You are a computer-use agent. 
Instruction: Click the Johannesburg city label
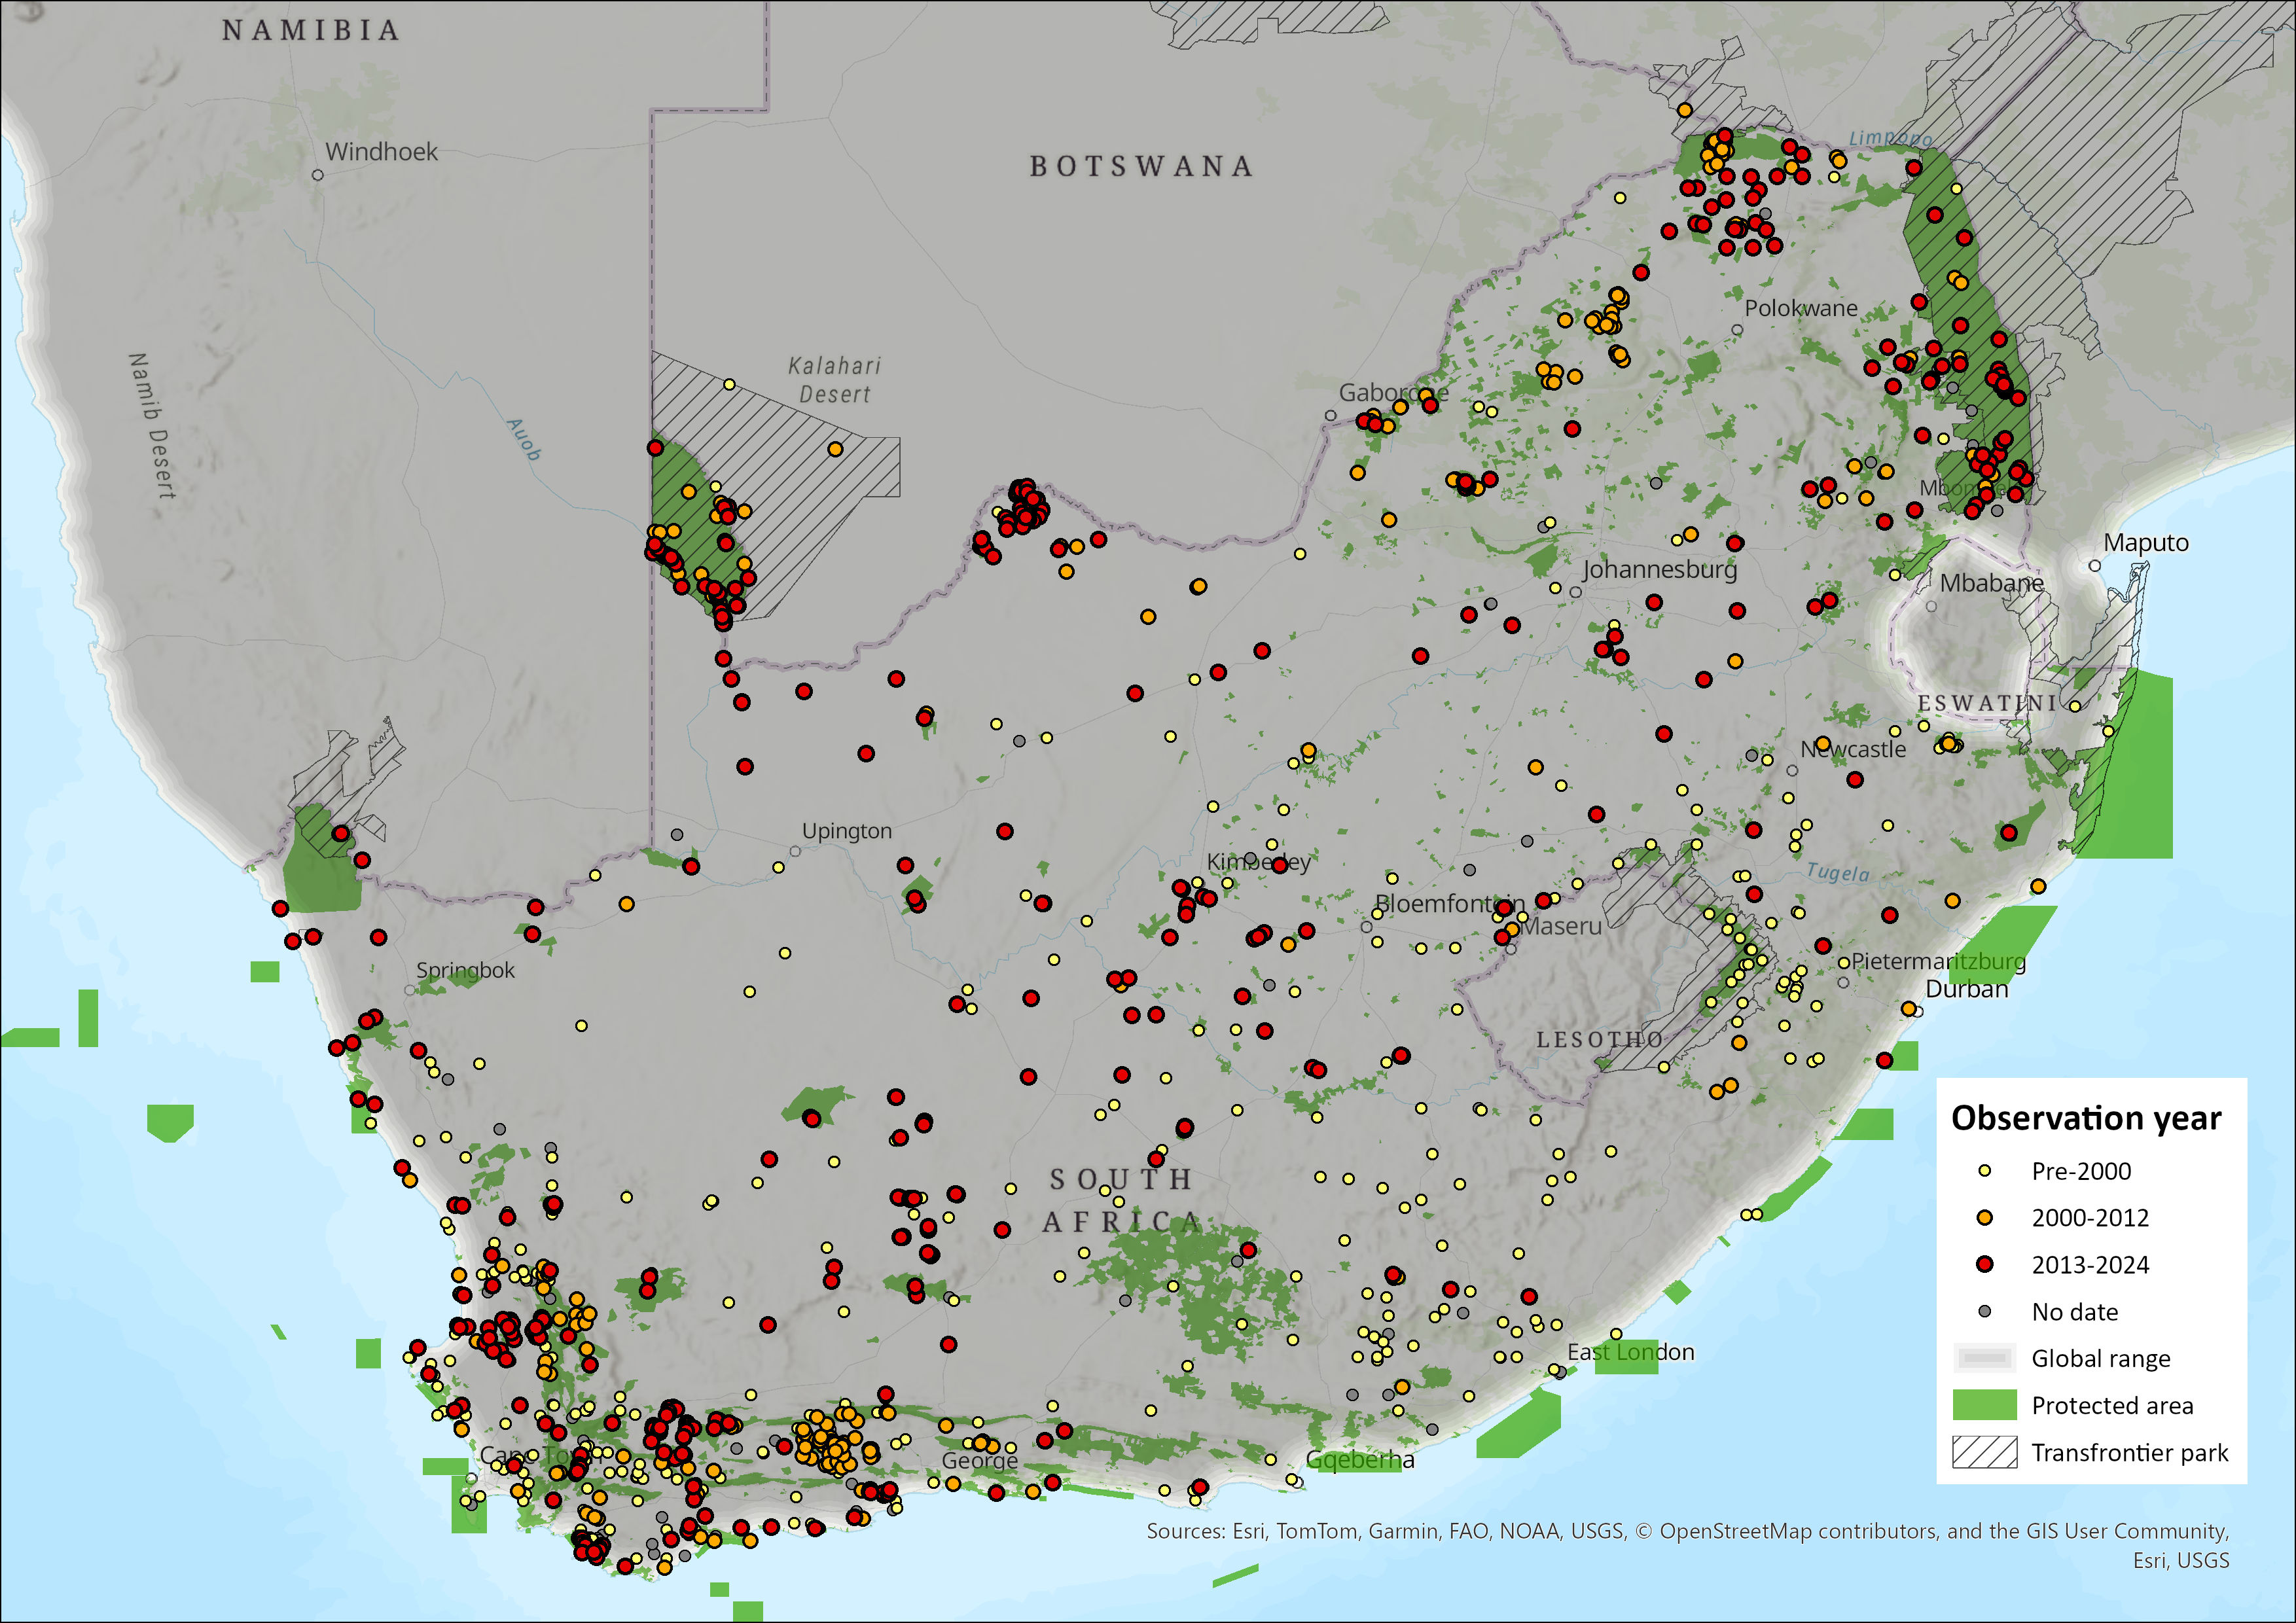[1660, 569]
